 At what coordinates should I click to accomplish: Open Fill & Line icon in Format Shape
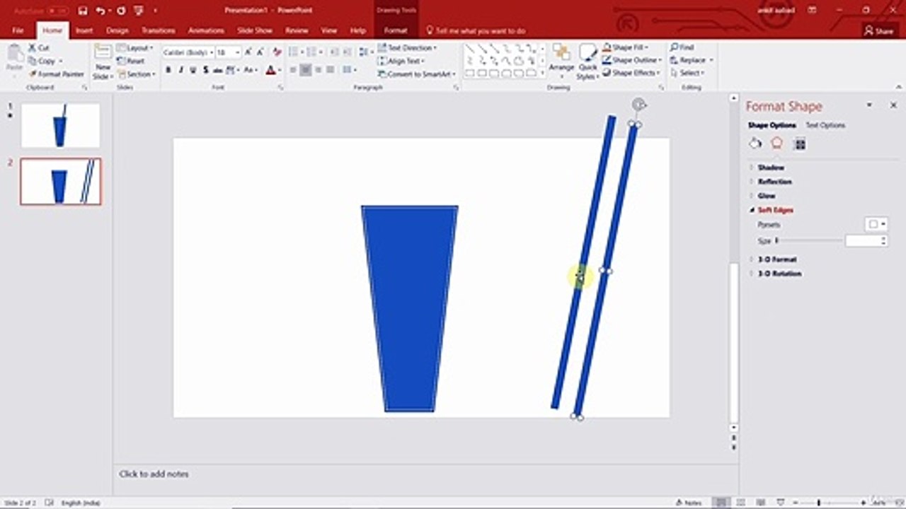coord(755,144)
